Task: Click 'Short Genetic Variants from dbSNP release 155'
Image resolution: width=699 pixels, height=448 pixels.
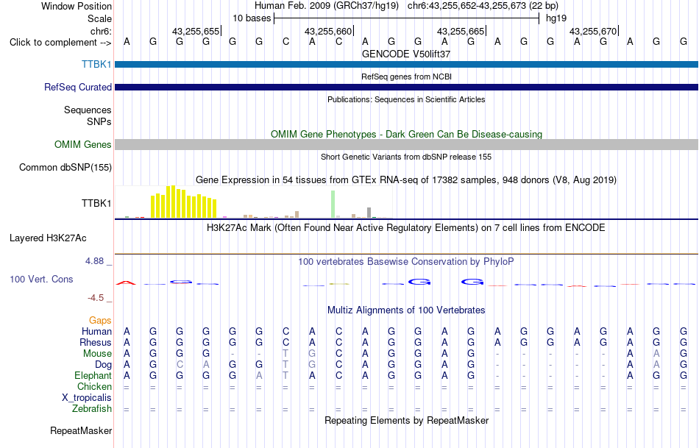Action: click(406, 157)
